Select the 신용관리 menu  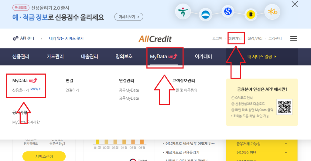21,56
